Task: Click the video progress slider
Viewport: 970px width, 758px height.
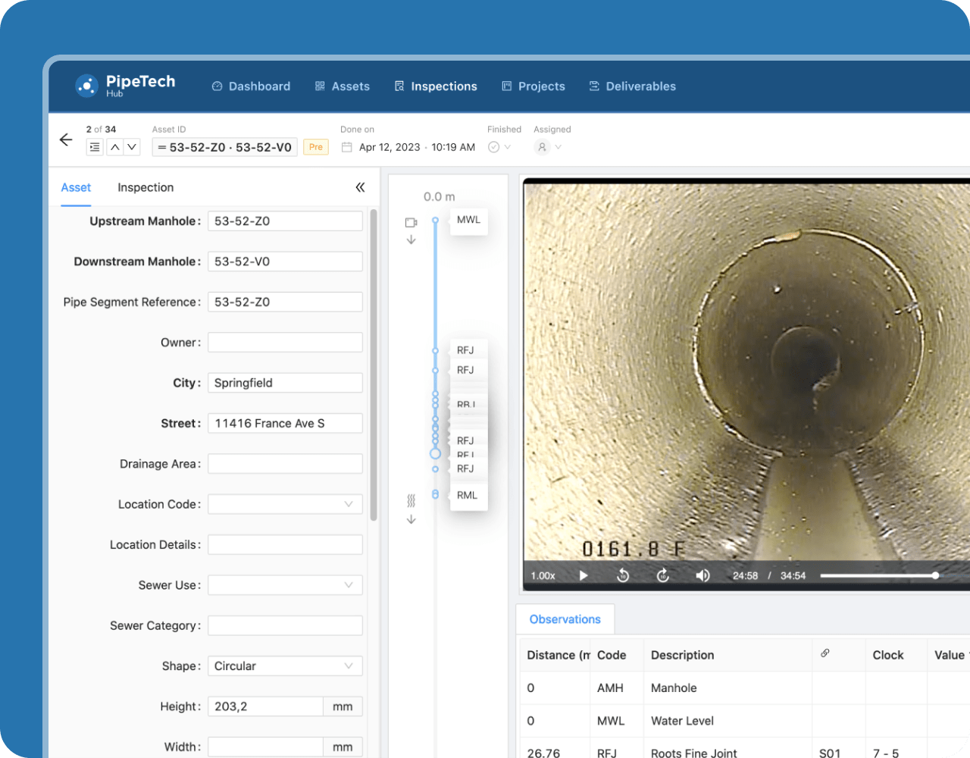Action: 879,575
